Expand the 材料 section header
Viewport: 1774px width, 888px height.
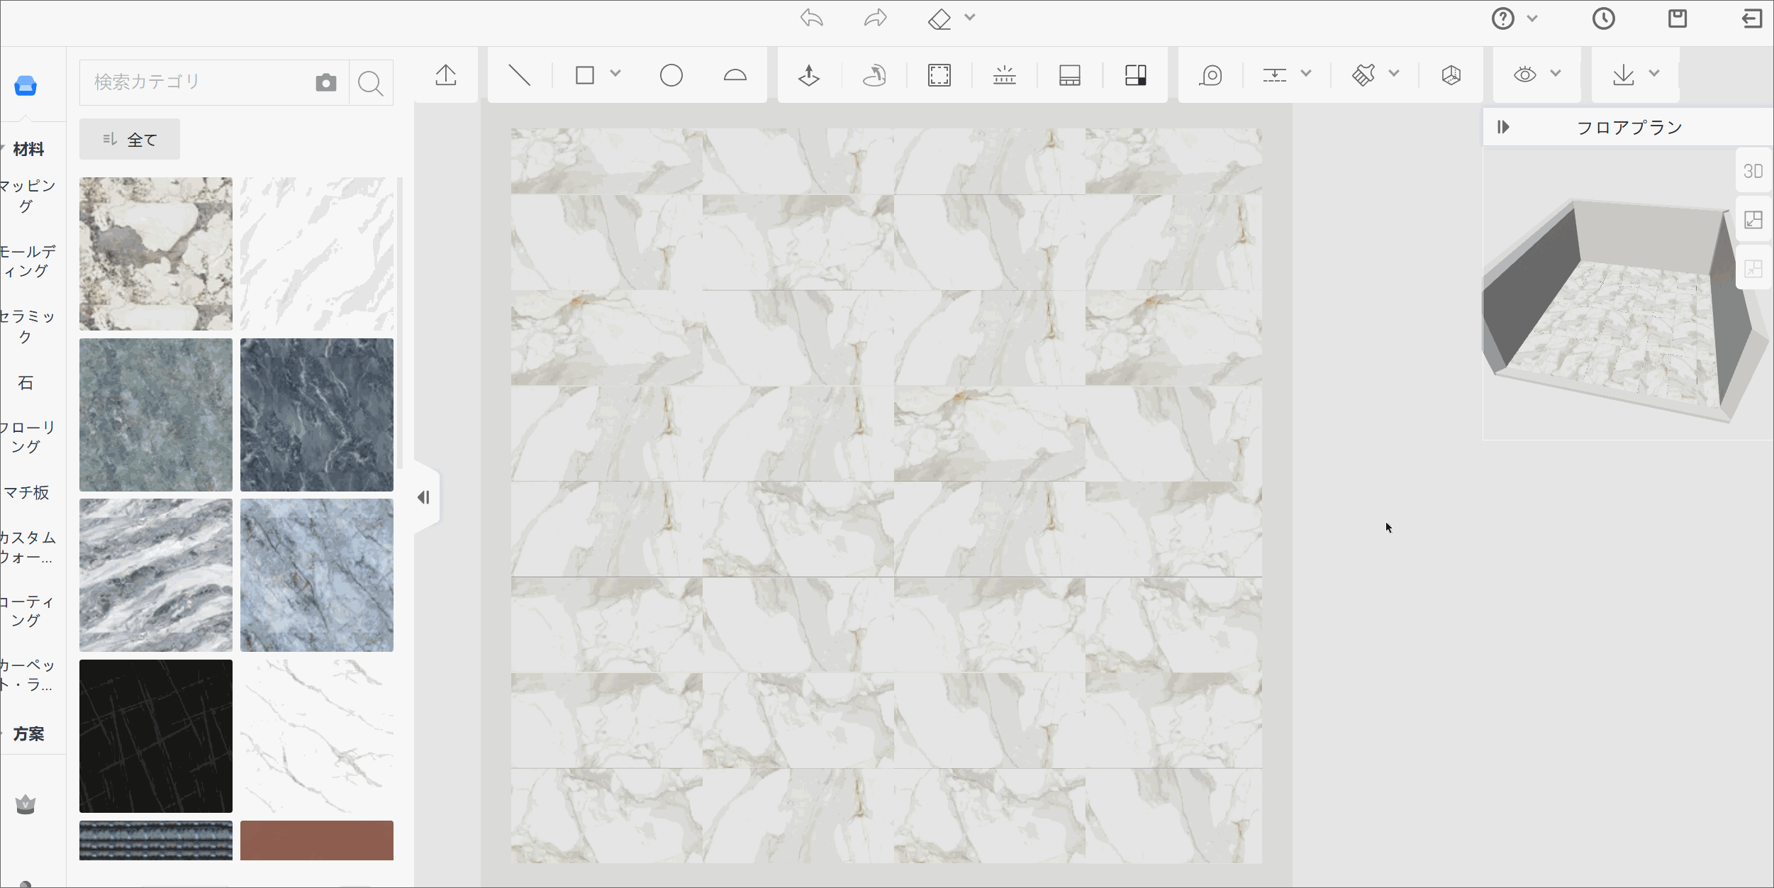click(x=28, y=149)
